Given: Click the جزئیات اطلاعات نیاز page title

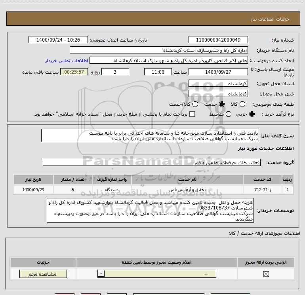Looking at the screenshot, I should (x=270, y=19).
